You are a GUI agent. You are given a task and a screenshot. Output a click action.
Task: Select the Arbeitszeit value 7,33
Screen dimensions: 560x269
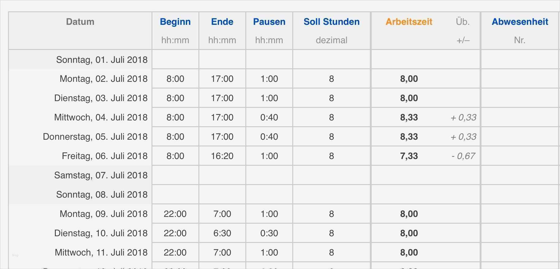[x=409, y=156]
